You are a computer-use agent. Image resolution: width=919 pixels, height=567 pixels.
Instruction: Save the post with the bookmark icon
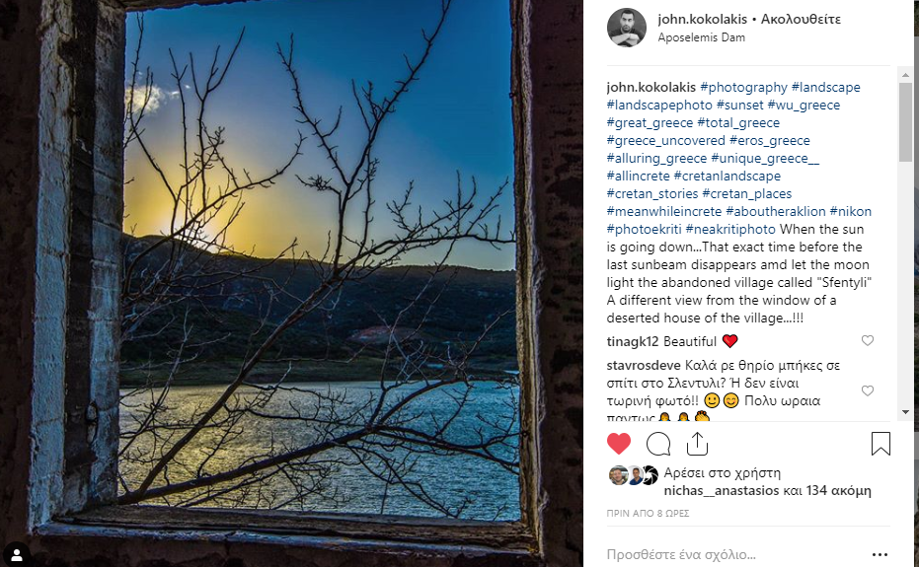coord(881,444)
